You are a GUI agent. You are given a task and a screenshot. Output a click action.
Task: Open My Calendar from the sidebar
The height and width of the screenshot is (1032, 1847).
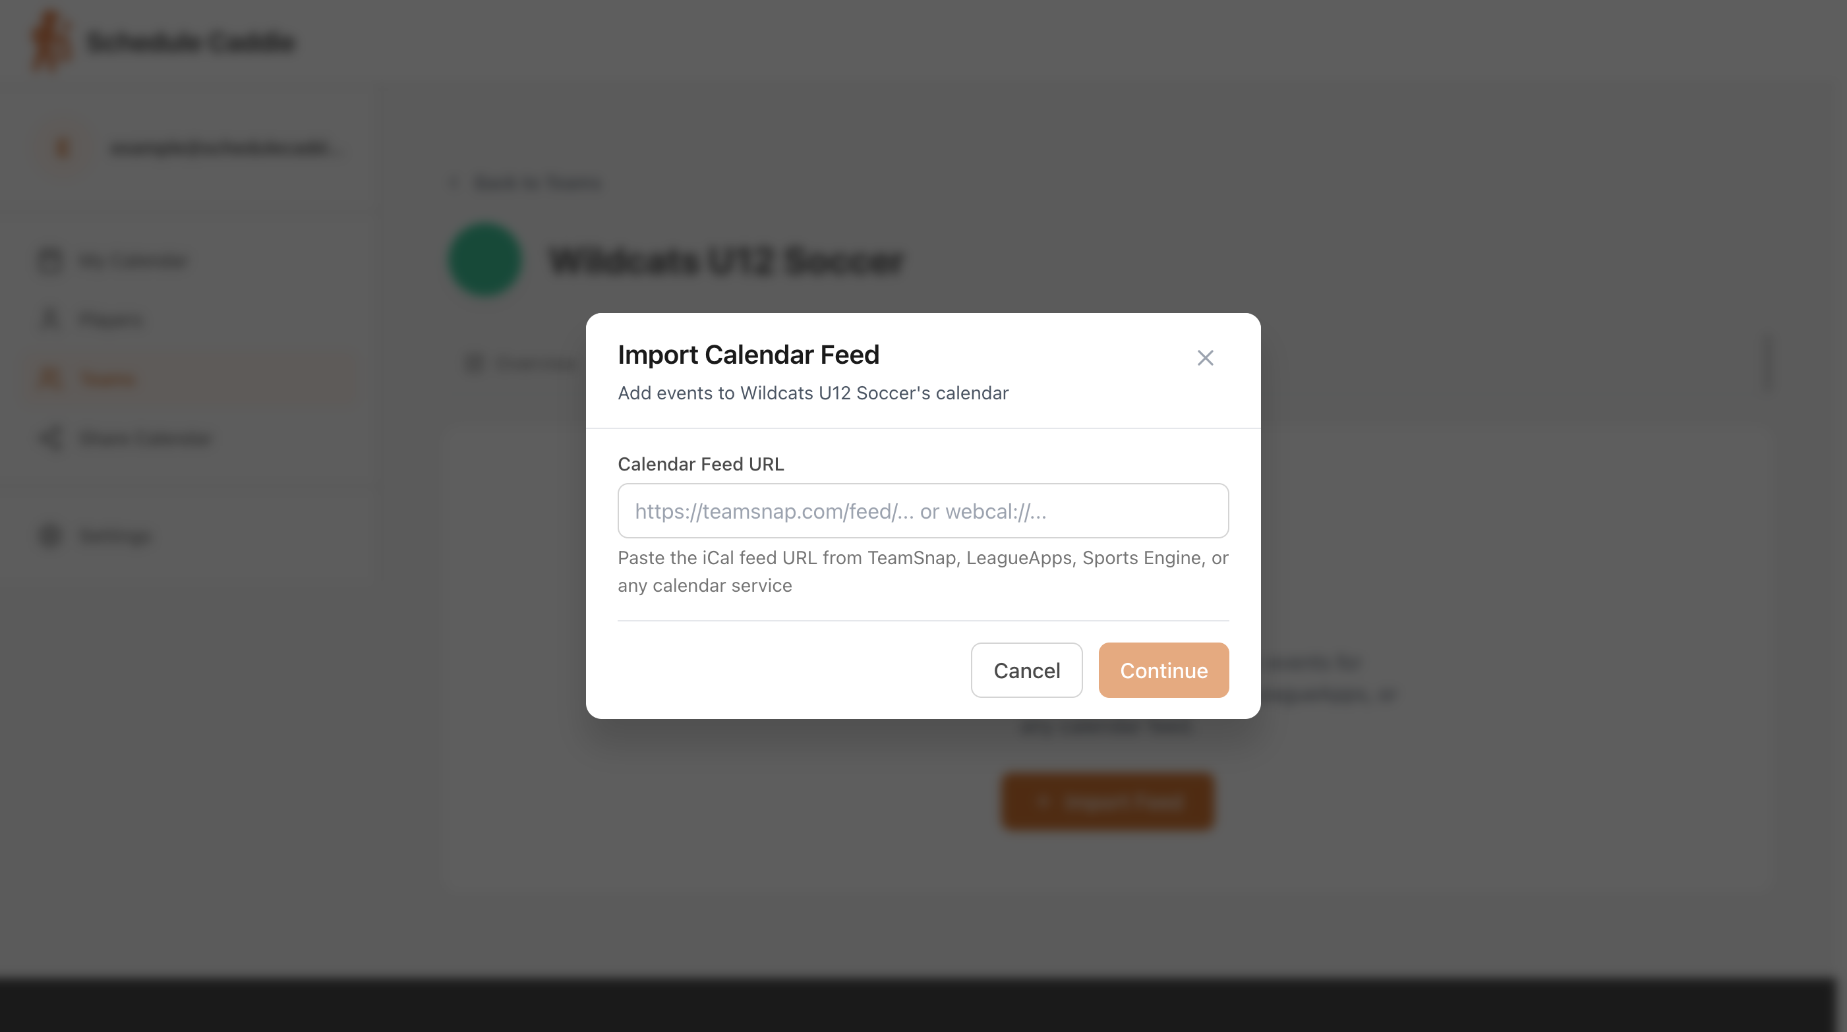pyautogui.click(x=133, y=260)
